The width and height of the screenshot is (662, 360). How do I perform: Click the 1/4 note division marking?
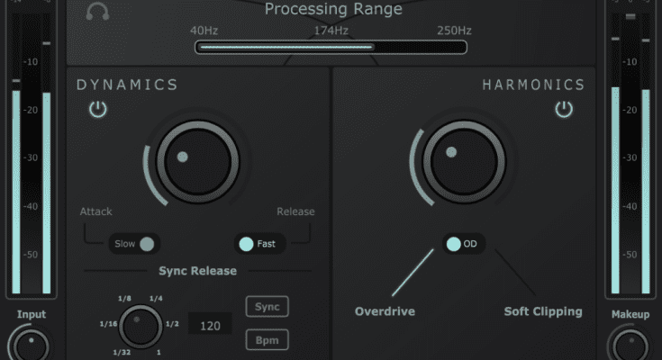[155, 298]
